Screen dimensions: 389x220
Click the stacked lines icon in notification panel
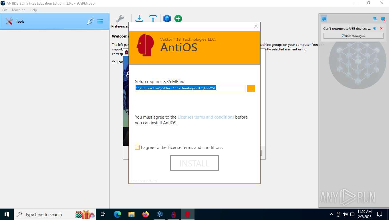375,19
